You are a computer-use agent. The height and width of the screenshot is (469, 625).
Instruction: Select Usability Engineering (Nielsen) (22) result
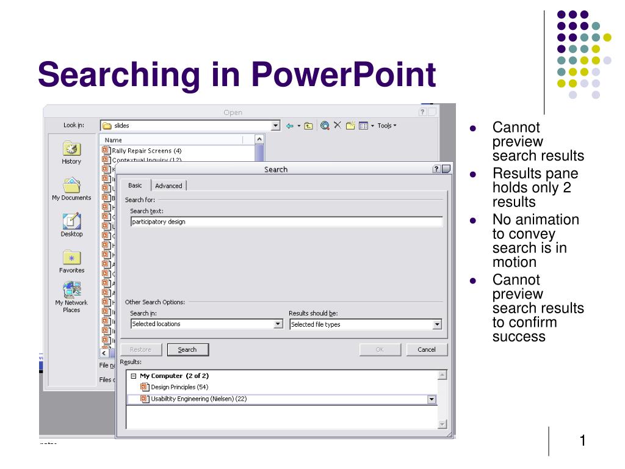(198, 399)
